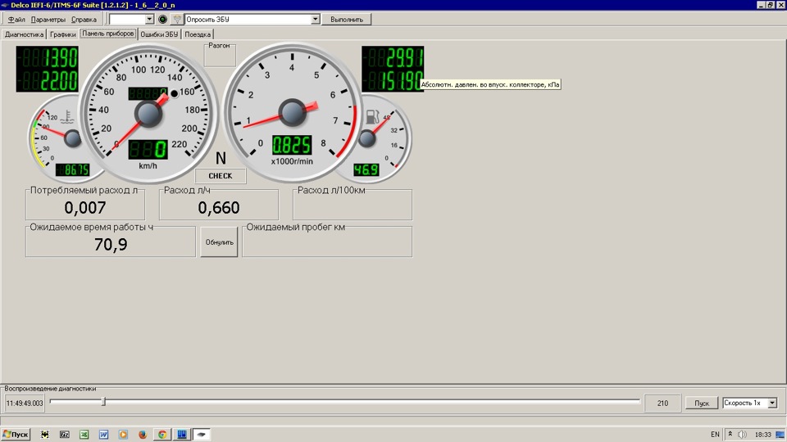This screenshot has height=442, width=787.
Task: Click the light bulb toolbar icon
Action: coord(177,20)
